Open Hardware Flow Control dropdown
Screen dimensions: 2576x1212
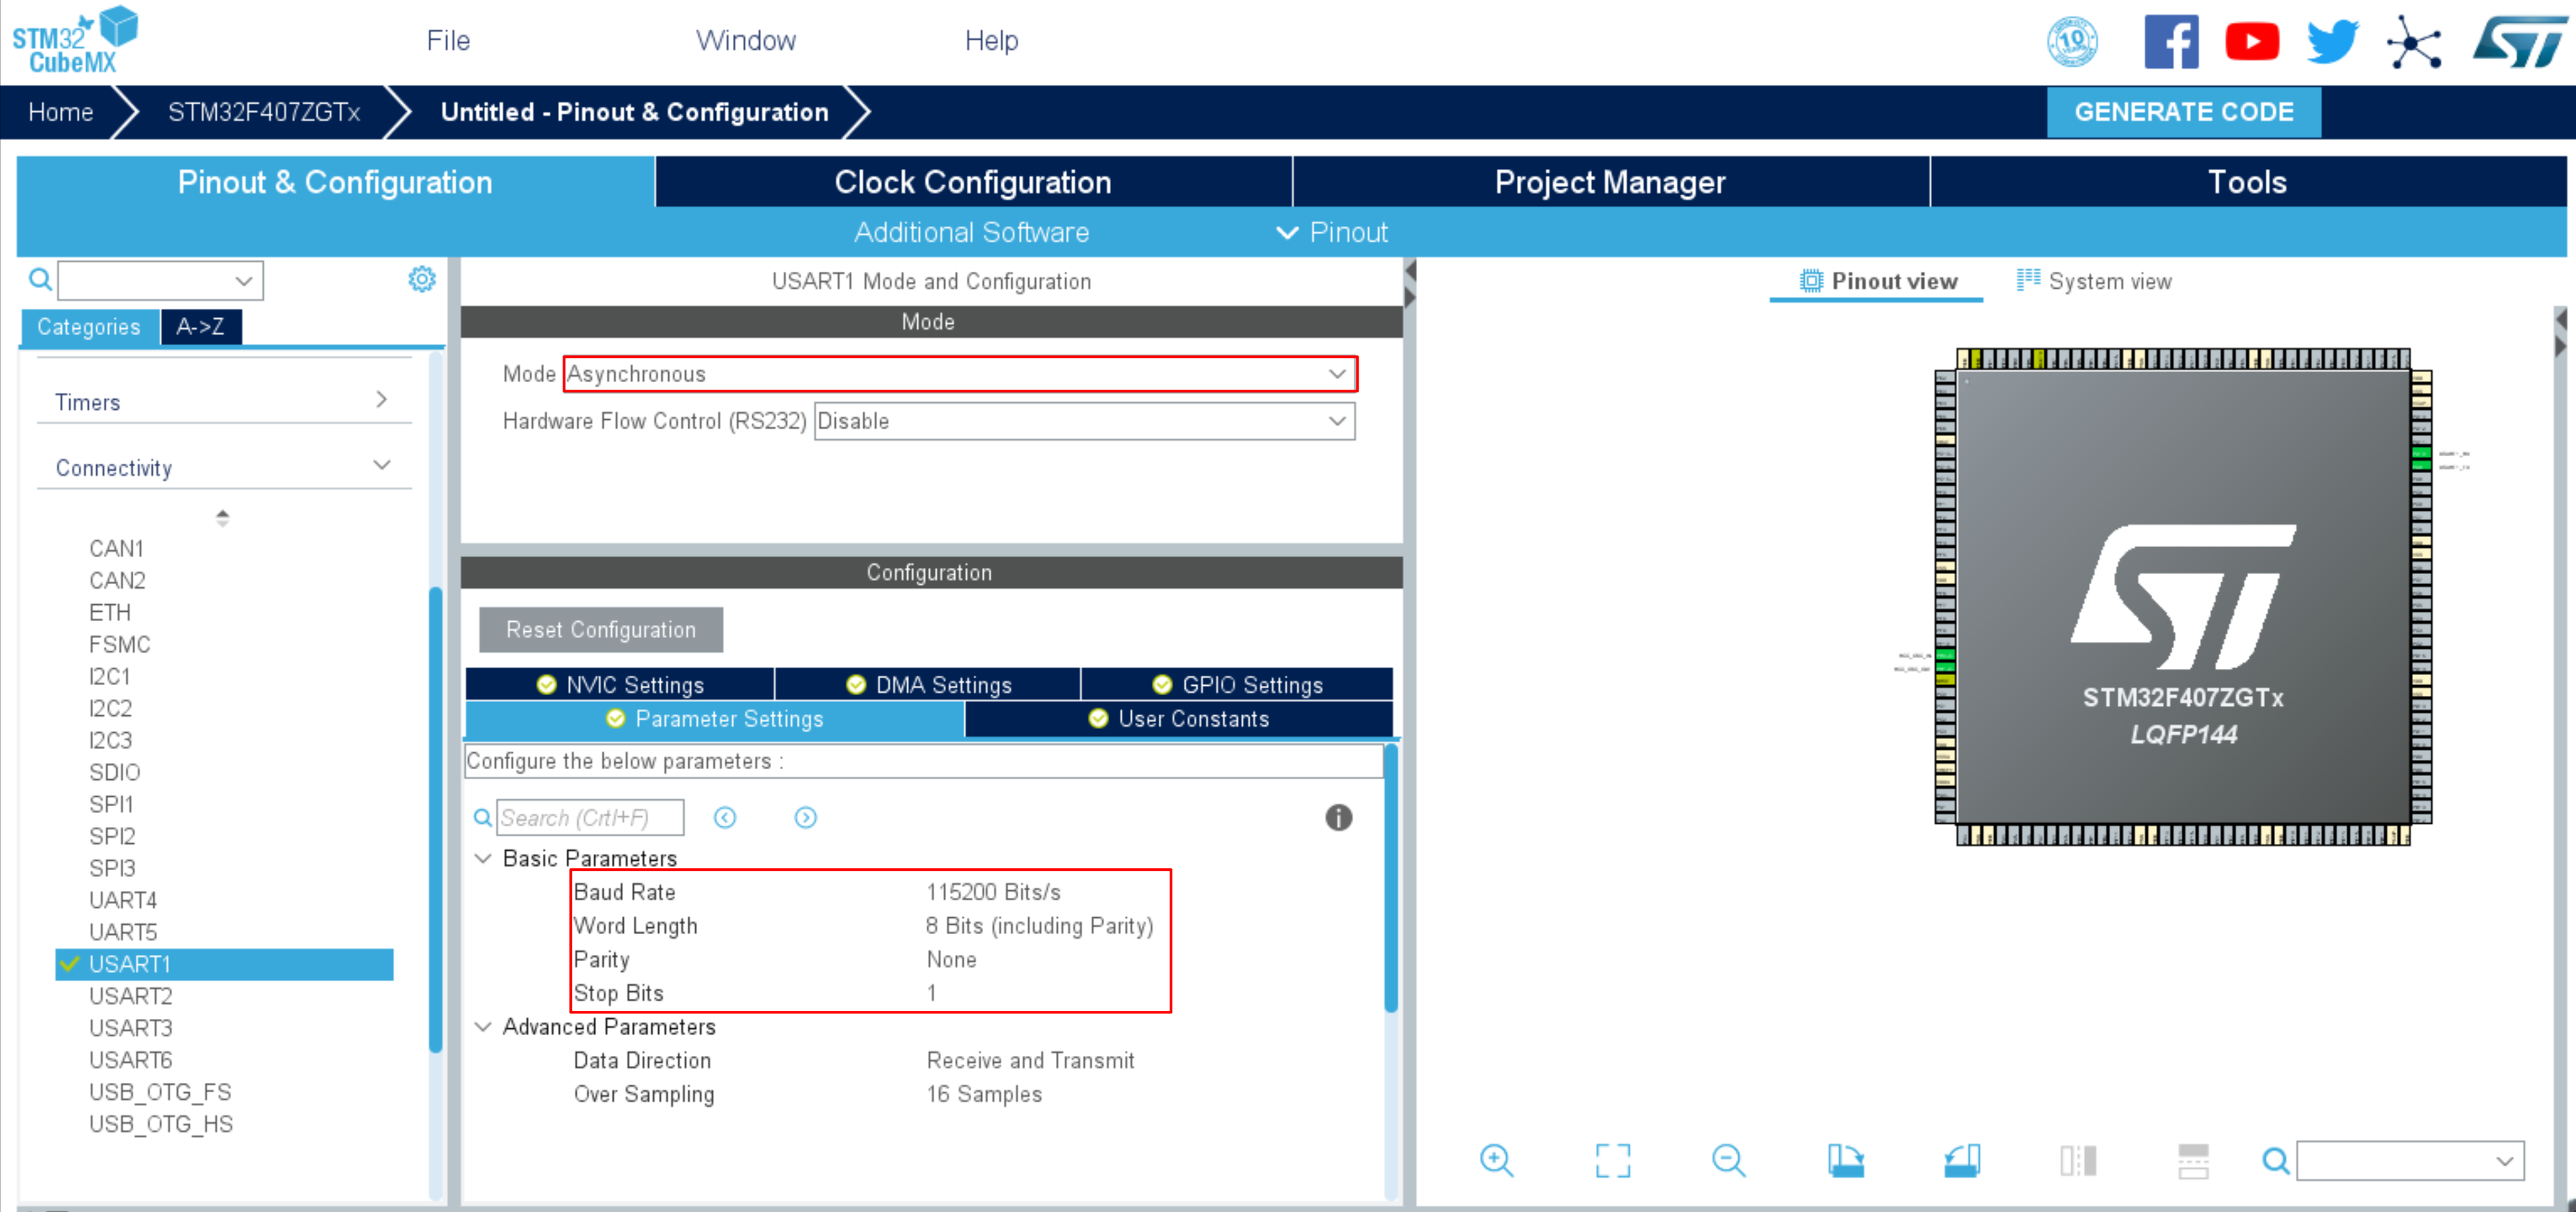1084,421
